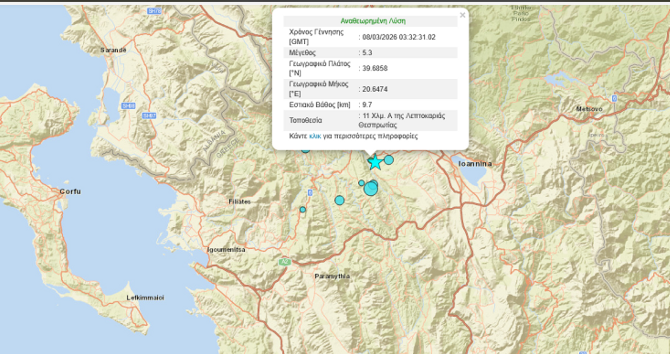Click the small circle marker nearest Filiates
The height and width of the screenshot is (354, 670).
point(302,210)
